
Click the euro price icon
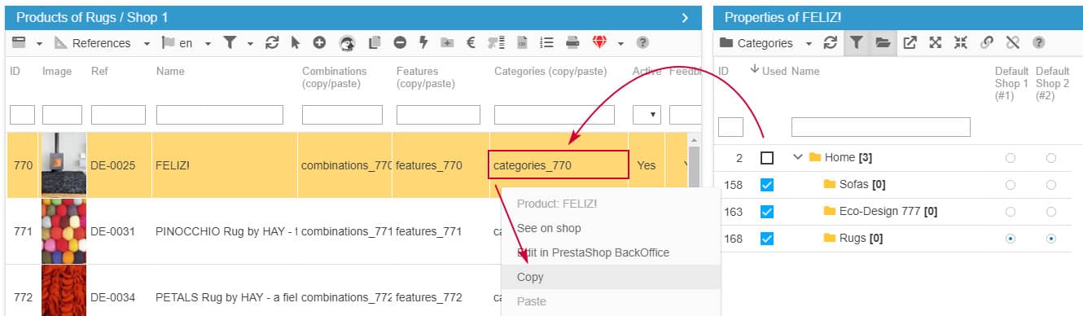(x=471, y=42)
